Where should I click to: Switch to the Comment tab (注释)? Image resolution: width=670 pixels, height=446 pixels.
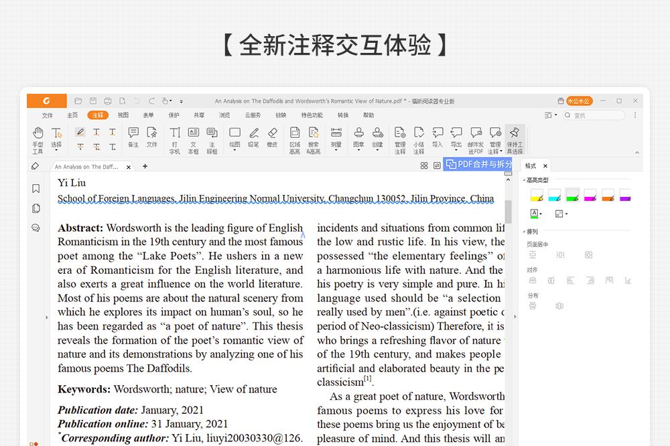pos(98,115)
